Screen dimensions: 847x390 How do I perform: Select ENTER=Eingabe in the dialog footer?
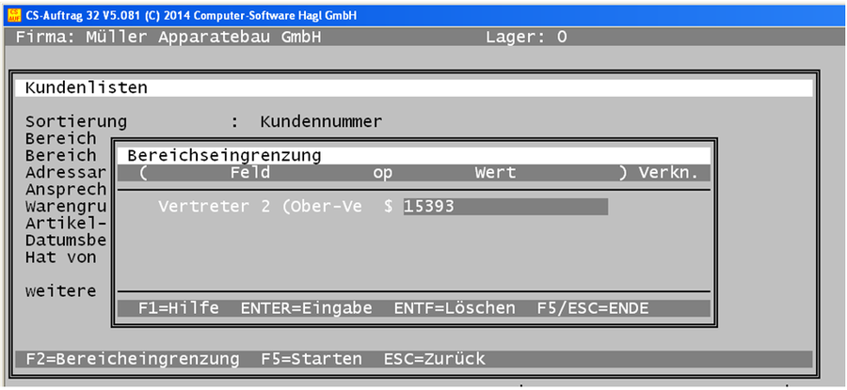pos(306,308)
